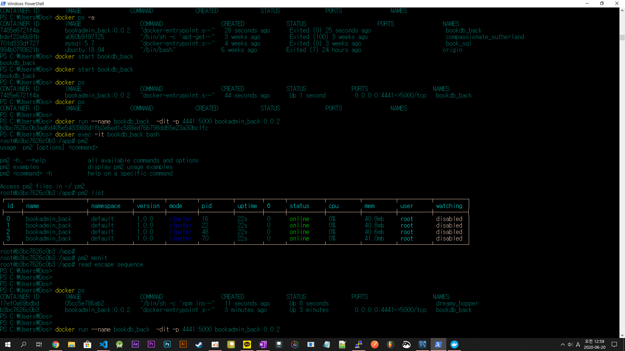Launch Visual Studio Code from the taskbar
This screenshot has width=625, height=351.
coord(104,344)
